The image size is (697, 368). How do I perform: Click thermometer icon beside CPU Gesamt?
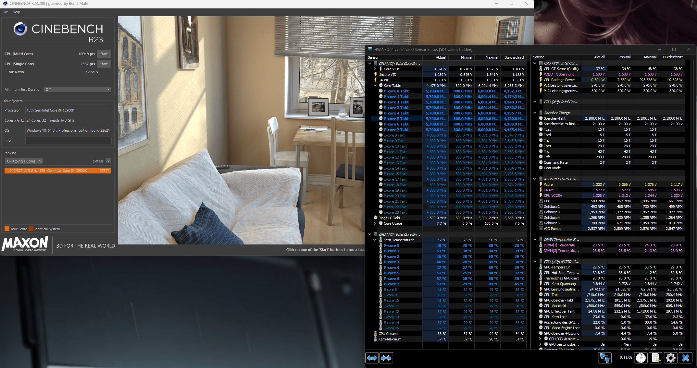tap(376, 334)
